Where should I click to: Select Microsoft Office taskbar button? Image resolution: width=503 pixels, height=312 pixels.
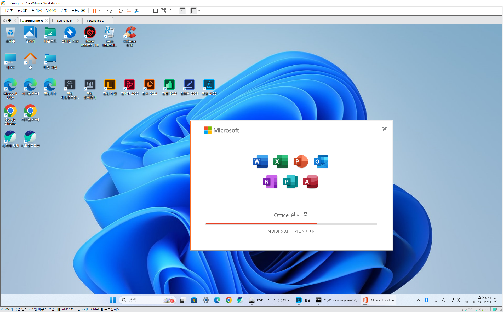point(379,300)
